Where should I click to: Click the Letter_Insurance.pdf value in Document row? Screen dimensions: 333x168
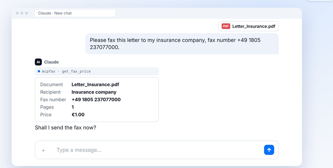tap(95, 85)
